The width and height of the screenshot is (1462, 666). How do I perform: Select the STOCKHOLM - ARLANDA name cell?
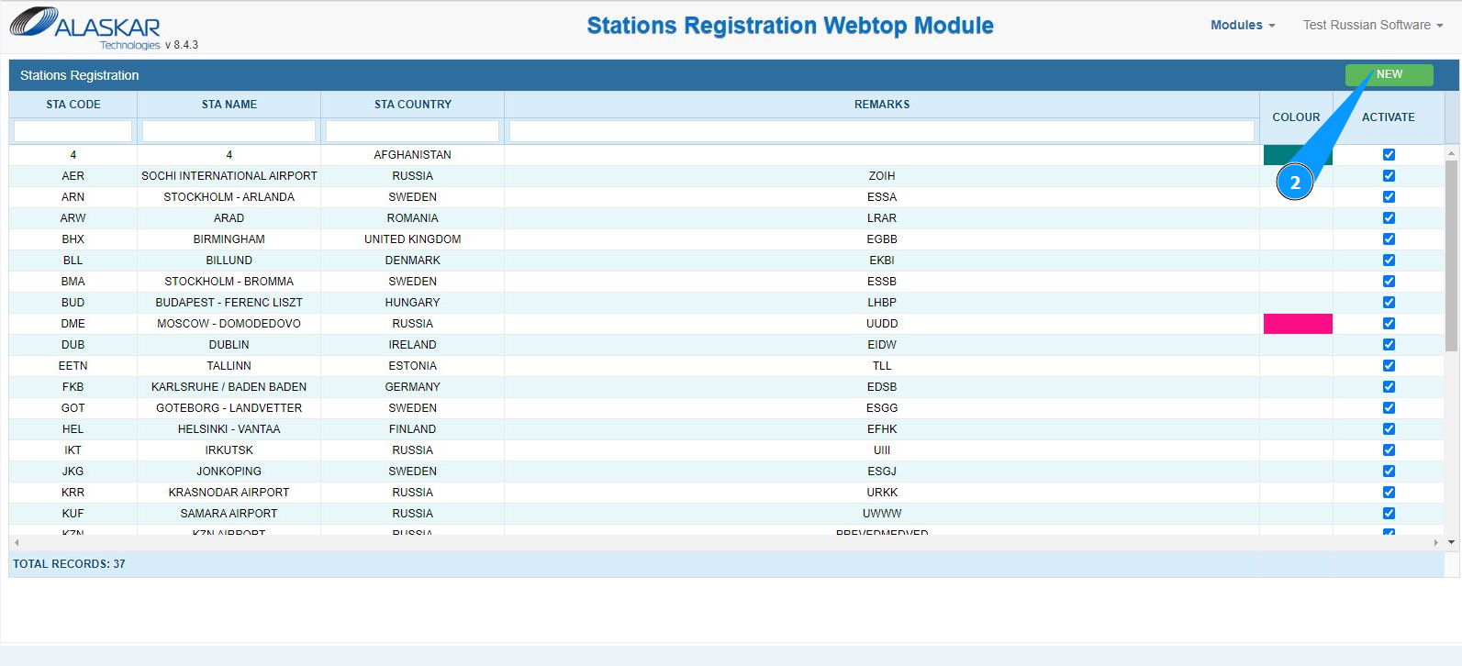(229, 197)
